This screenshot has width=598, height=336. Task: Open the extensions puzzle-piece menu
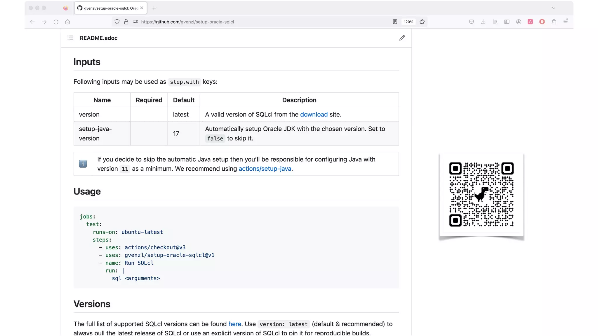(x=554, y=22)
